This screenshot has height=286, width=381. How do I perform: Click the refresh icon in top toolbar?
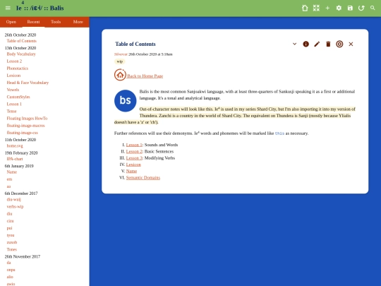[x=361, y=8]
